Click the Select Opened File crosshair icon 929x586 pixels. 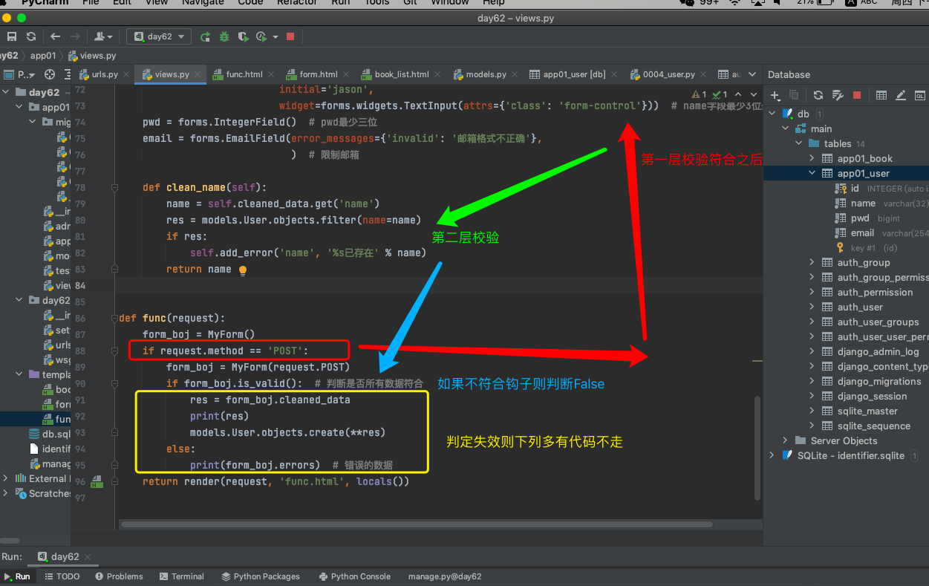tap(50, 74)
